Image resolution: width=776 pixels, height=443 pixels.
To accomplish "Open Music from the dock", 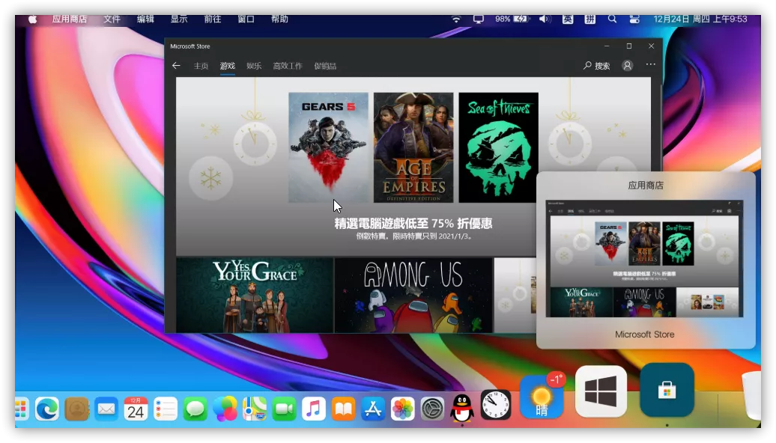I will 314,409.
